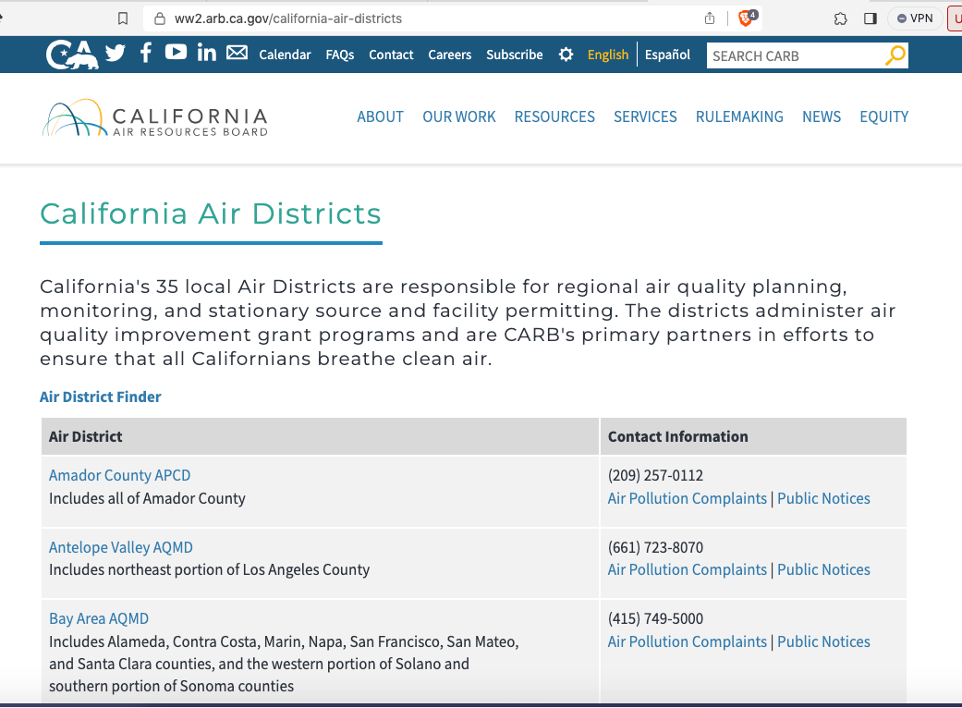
Task: Open the Equity menu
Action: [884, 116]
